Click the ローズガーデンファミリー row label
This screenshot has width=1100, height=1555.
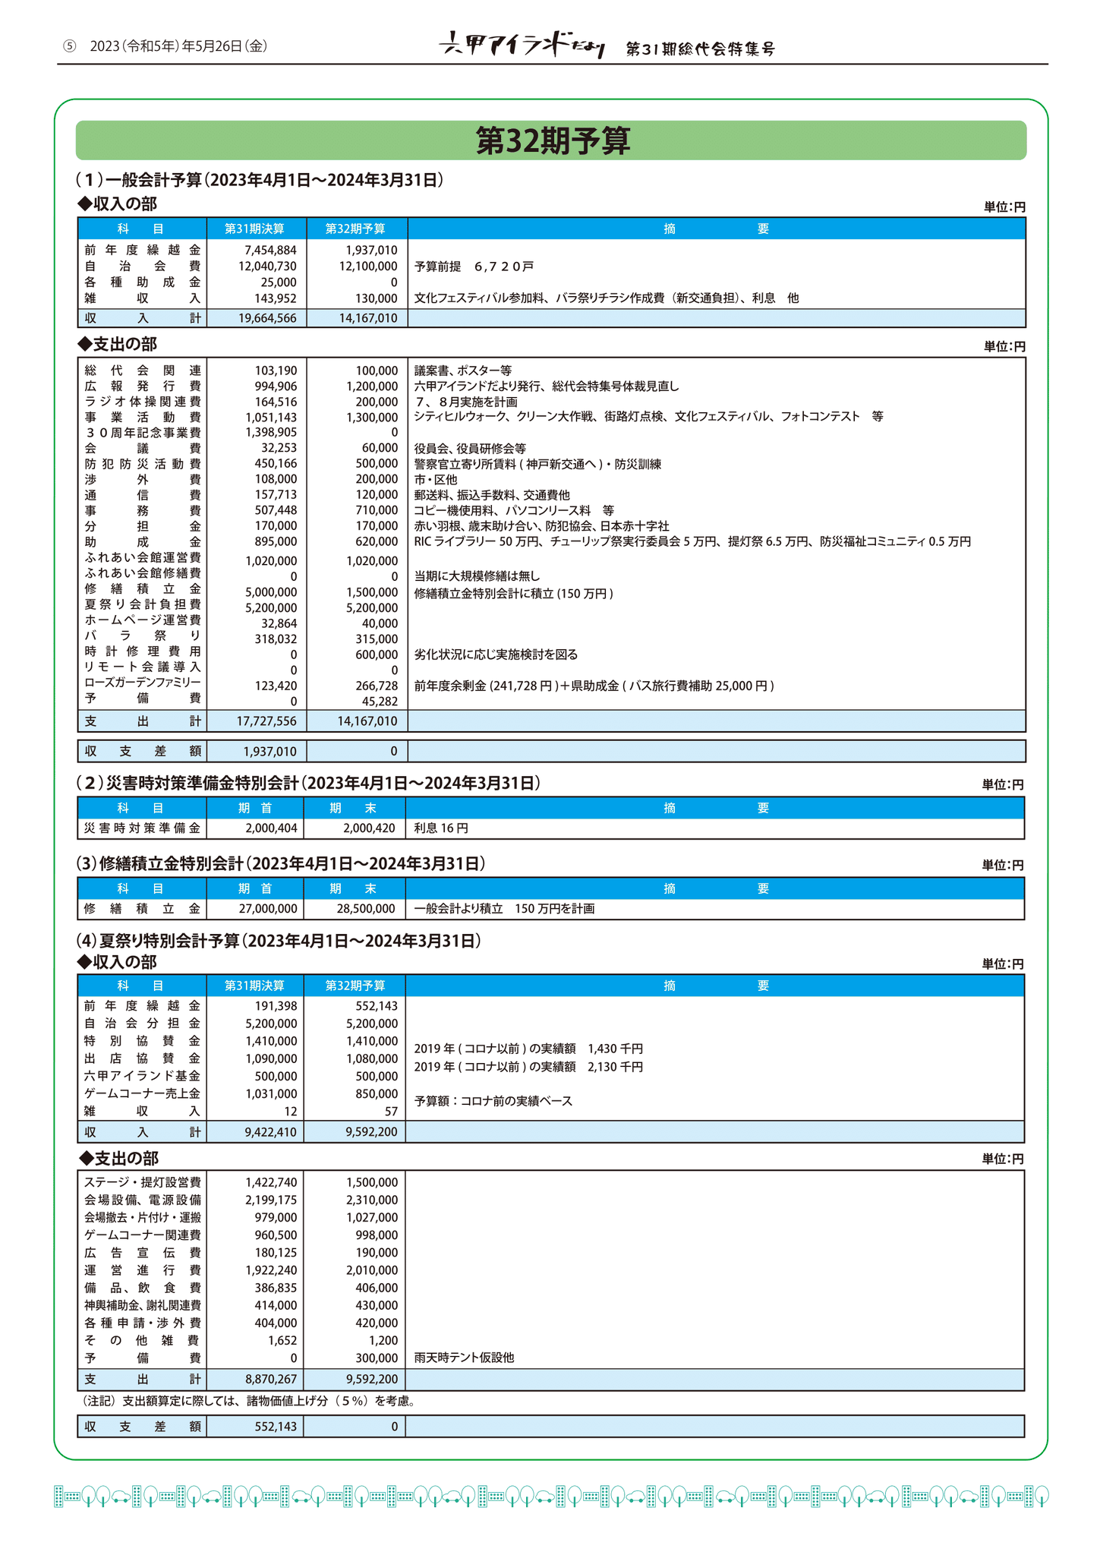coord(143,683)
